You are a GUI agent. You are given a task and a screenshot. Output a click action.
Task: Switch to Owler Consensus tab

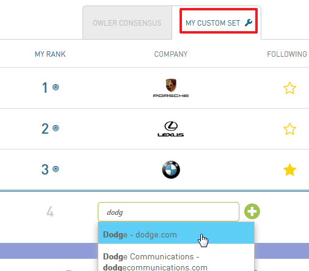coord(127,23)
